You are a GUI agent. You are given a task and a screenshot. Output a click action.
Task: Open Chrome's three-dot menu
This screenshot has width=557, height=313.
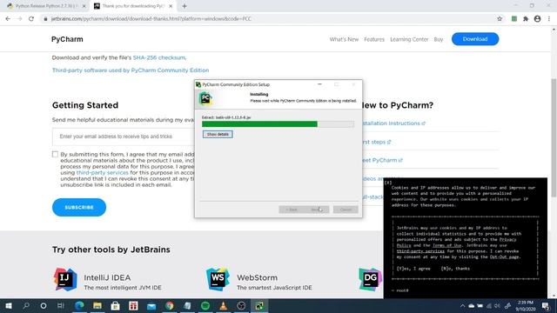(549, 19)
